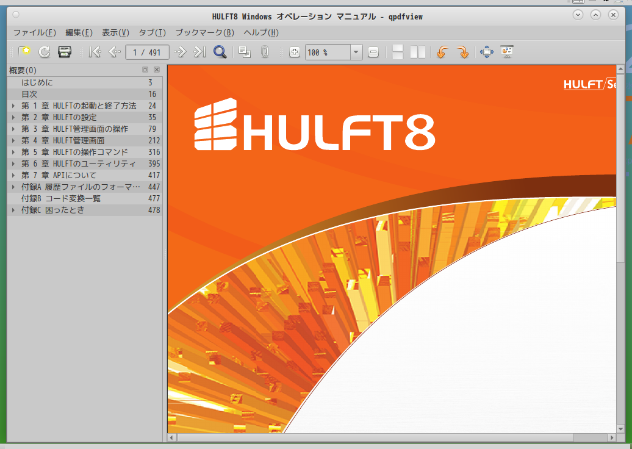The width and height of the screenshot is (632, 449).
Task: Enter fullscreen mode icon
Action: 487,52
